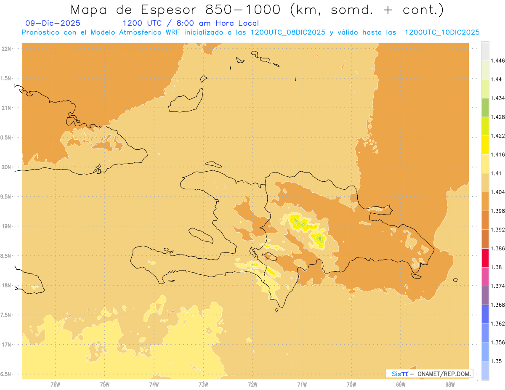This screenshot has width=505, height=390.
Task: Pick the blue swatch between 1.362 and 1.368
Action: click(485, 314)
